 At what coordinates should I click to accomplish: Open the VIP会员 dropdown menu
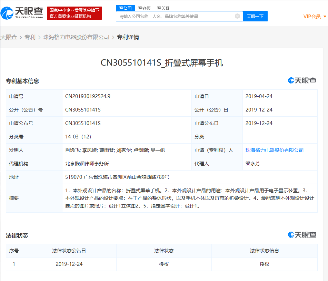[x=311, y=16]
